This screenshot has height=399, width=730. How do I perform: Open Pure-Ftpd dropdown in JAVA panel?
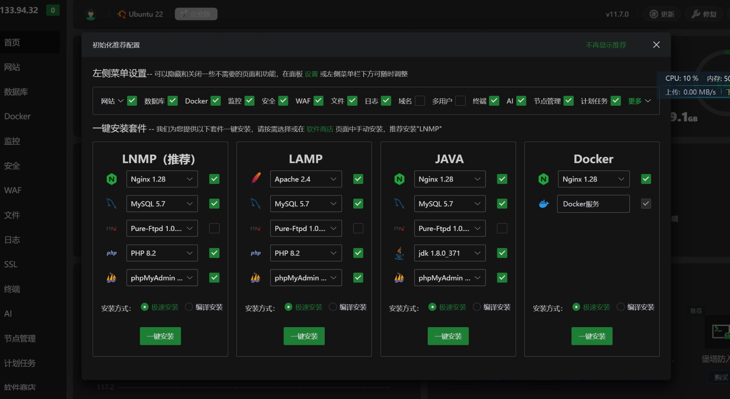[450, 229]
